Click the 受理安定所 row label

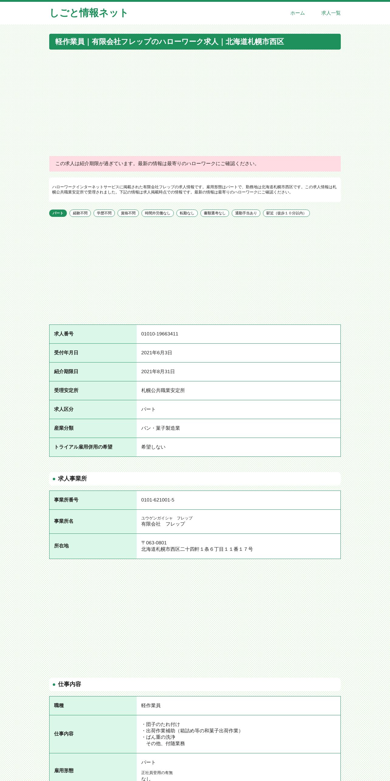[x=66, y=390]
